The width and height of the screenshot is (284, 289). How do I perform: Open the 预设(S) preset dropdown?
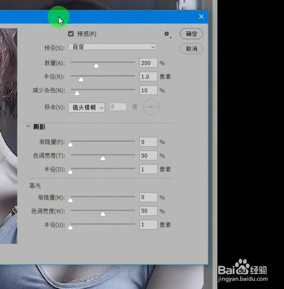112,47
